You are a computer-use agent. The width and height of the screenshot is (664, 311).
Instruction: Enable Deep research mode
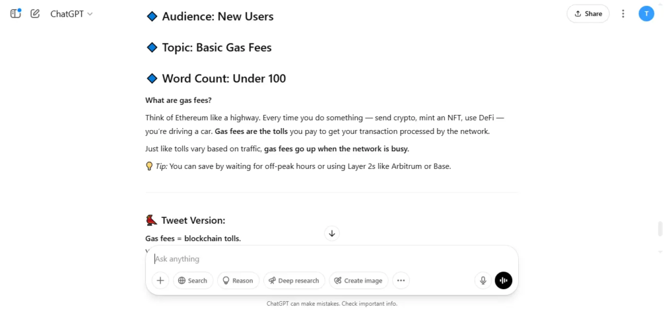(x=294, y=280)
